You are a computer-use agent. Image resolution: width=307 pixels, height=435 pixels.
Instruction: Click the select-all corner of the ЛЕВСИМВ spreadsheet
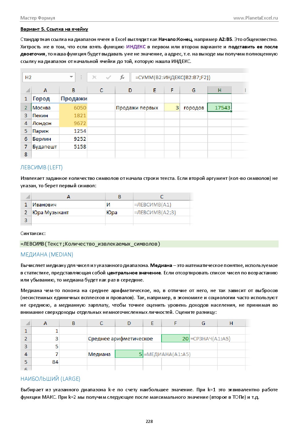26,197
